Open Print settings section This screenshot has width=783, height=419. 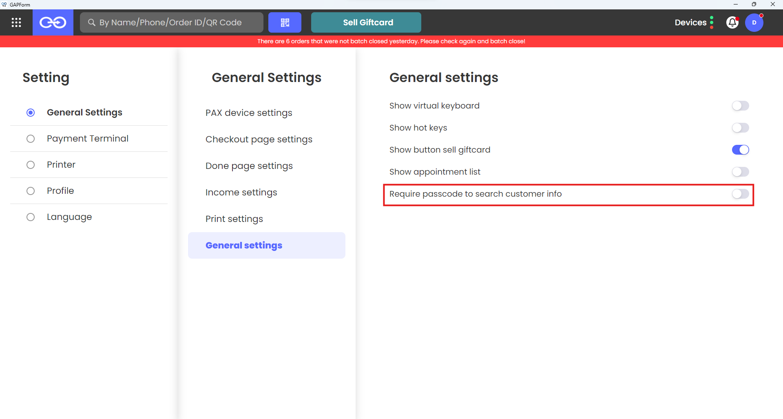(x=234, y=219)
